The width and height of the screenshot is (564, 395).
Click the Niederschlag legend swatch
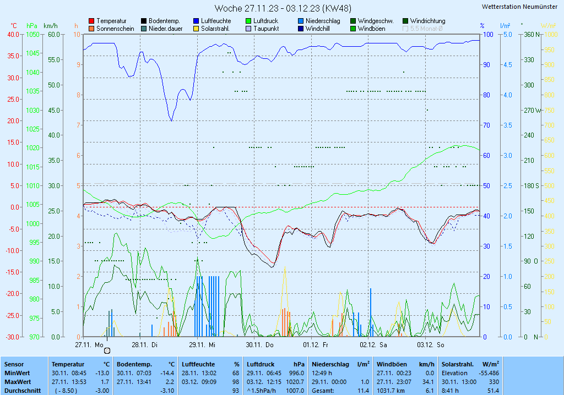click(x=301, y=21)
